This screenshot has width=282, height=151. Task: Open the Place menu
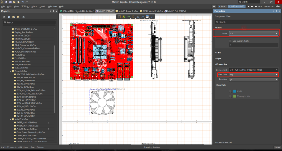[34, 6]
